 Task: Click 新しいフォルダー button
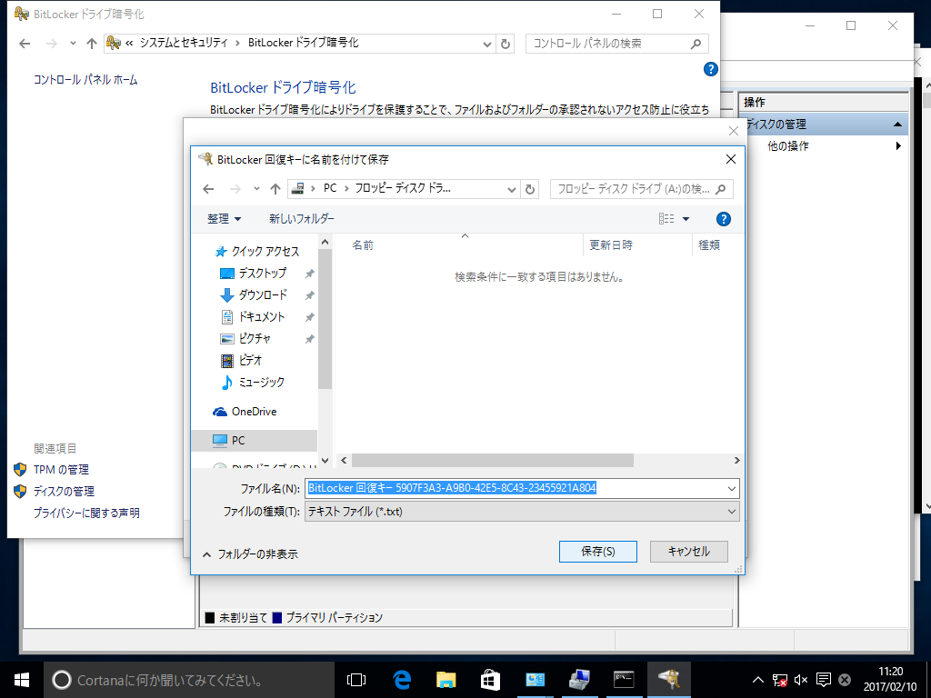302,219
